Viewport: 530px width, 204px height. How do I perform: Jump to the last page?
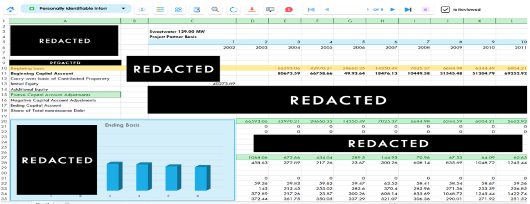point(408,9)
